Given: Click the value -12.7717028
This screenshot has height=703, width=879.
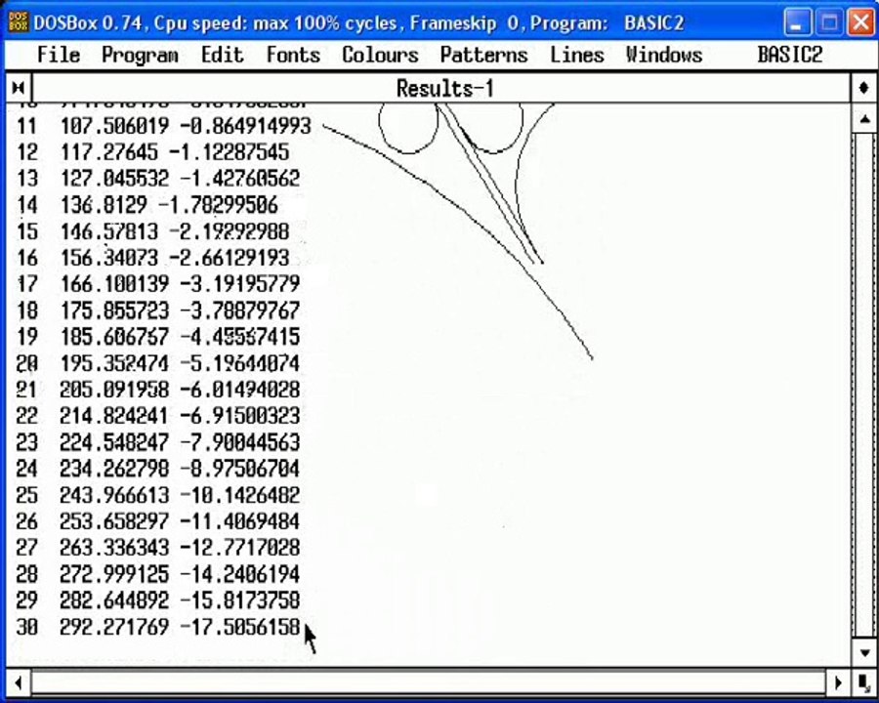Looking at the screenshot, I should [x=240, y=548].
